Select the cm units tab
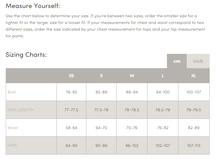 (x=177, y=61)
